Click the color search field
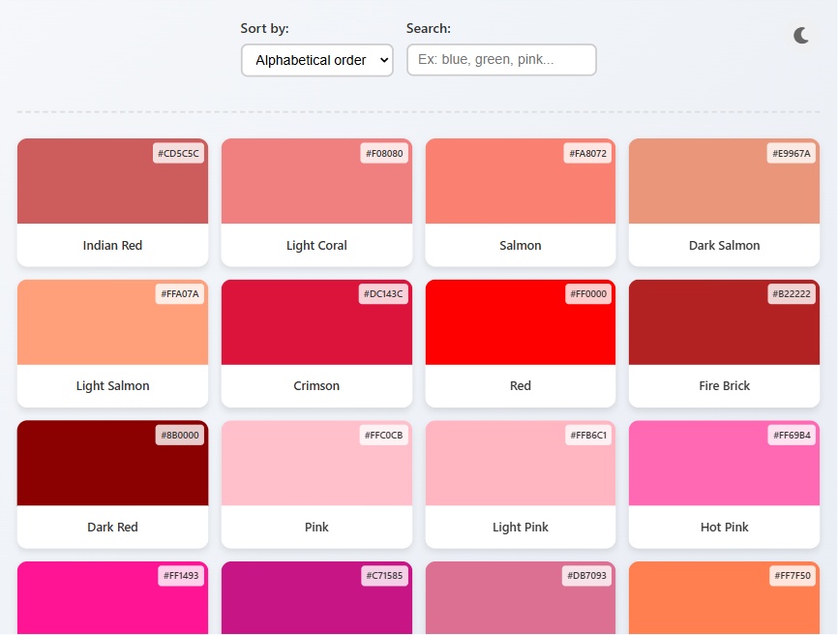Screen dimensions: 838x635 coord(501,60)
